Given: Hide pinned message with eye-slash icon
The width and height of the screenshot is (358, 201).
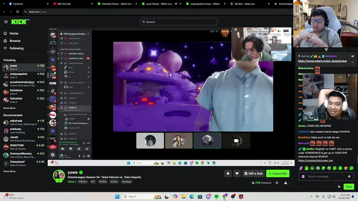Looking at the screenshot, I should click(352, 56).
